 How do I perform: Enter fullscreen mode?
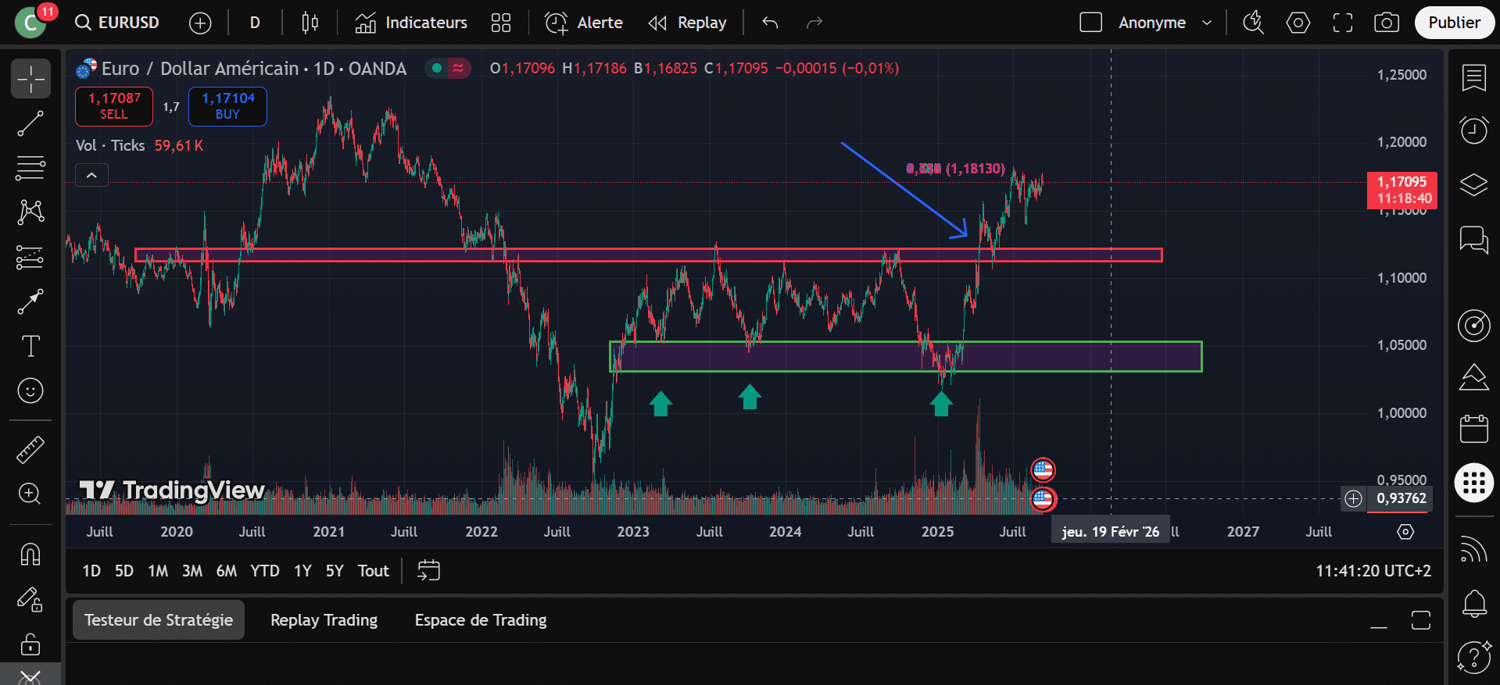(x=1343, y=23)
